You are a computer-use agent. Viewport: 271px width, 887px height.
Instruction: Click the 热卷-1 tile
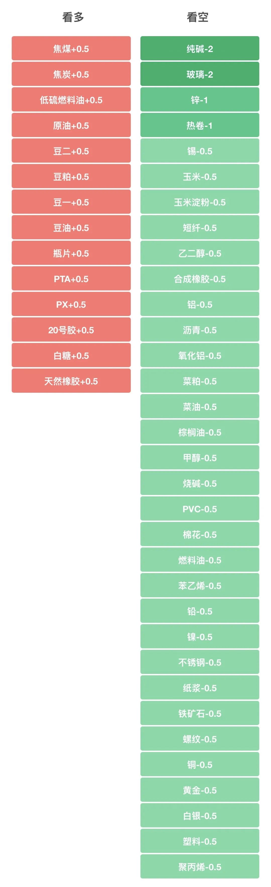199,125
